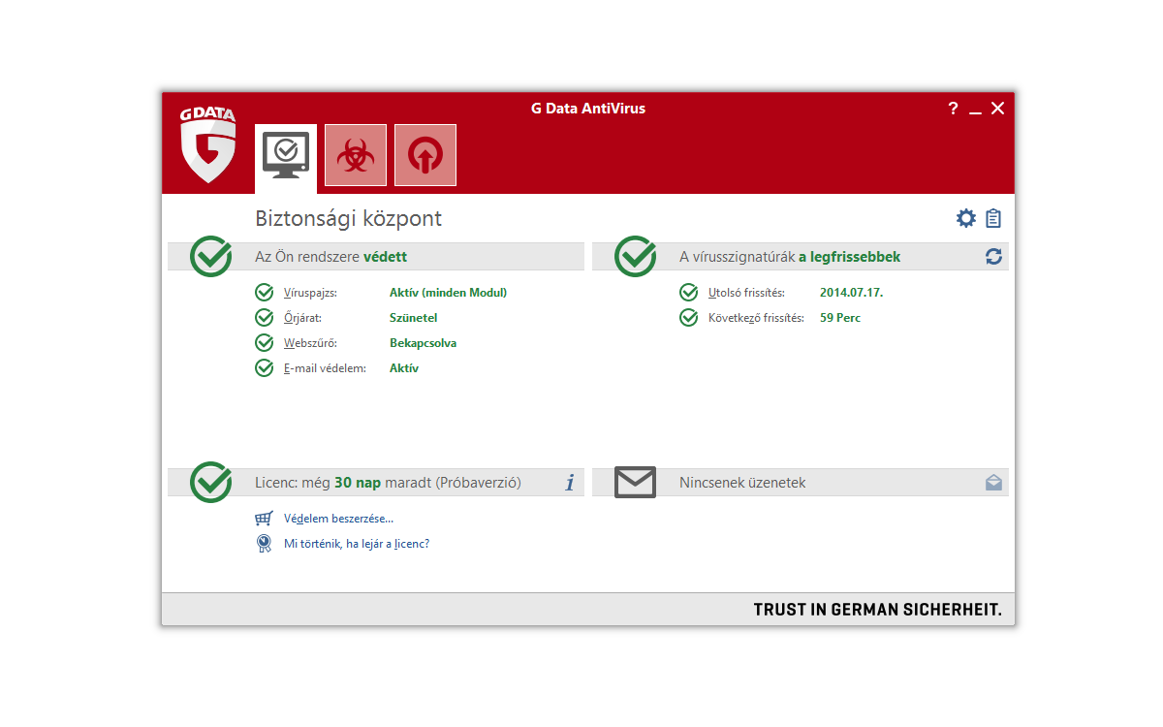
Task: Click the shopping cart icon
Action: tap(264, 519)
